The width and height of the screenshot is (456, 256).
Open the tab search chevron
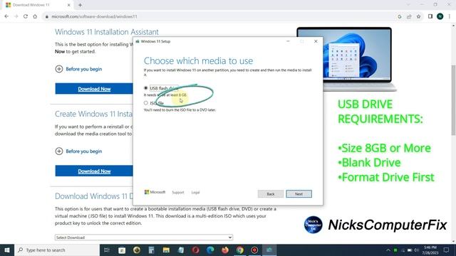[x=408, y=5]
